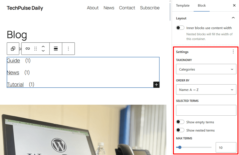Open the Order By dropdown
This screenshot has width=239, height=155.
pyautogui.click(x=206, y=90)
